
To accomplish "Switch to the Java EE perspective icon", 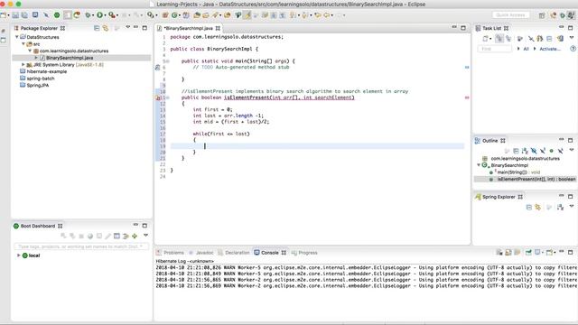I will coord(553,15).
